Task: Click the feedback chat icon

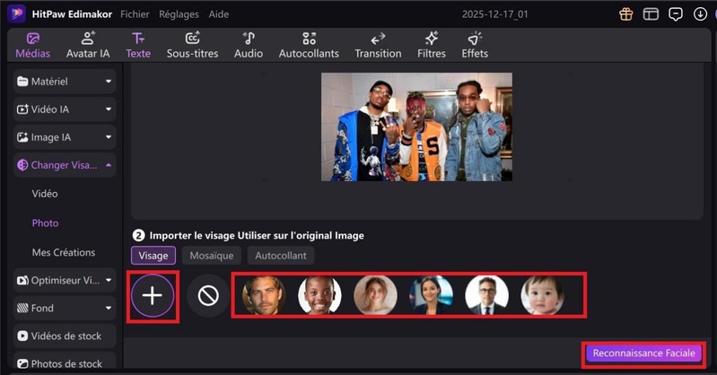Action: pyautogui.click(x=676, y=14)
